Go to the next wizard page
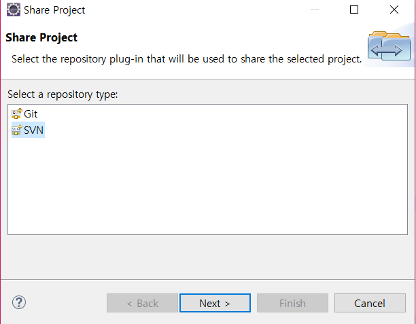This screenshot has height=324, width=416. (215, 303)
